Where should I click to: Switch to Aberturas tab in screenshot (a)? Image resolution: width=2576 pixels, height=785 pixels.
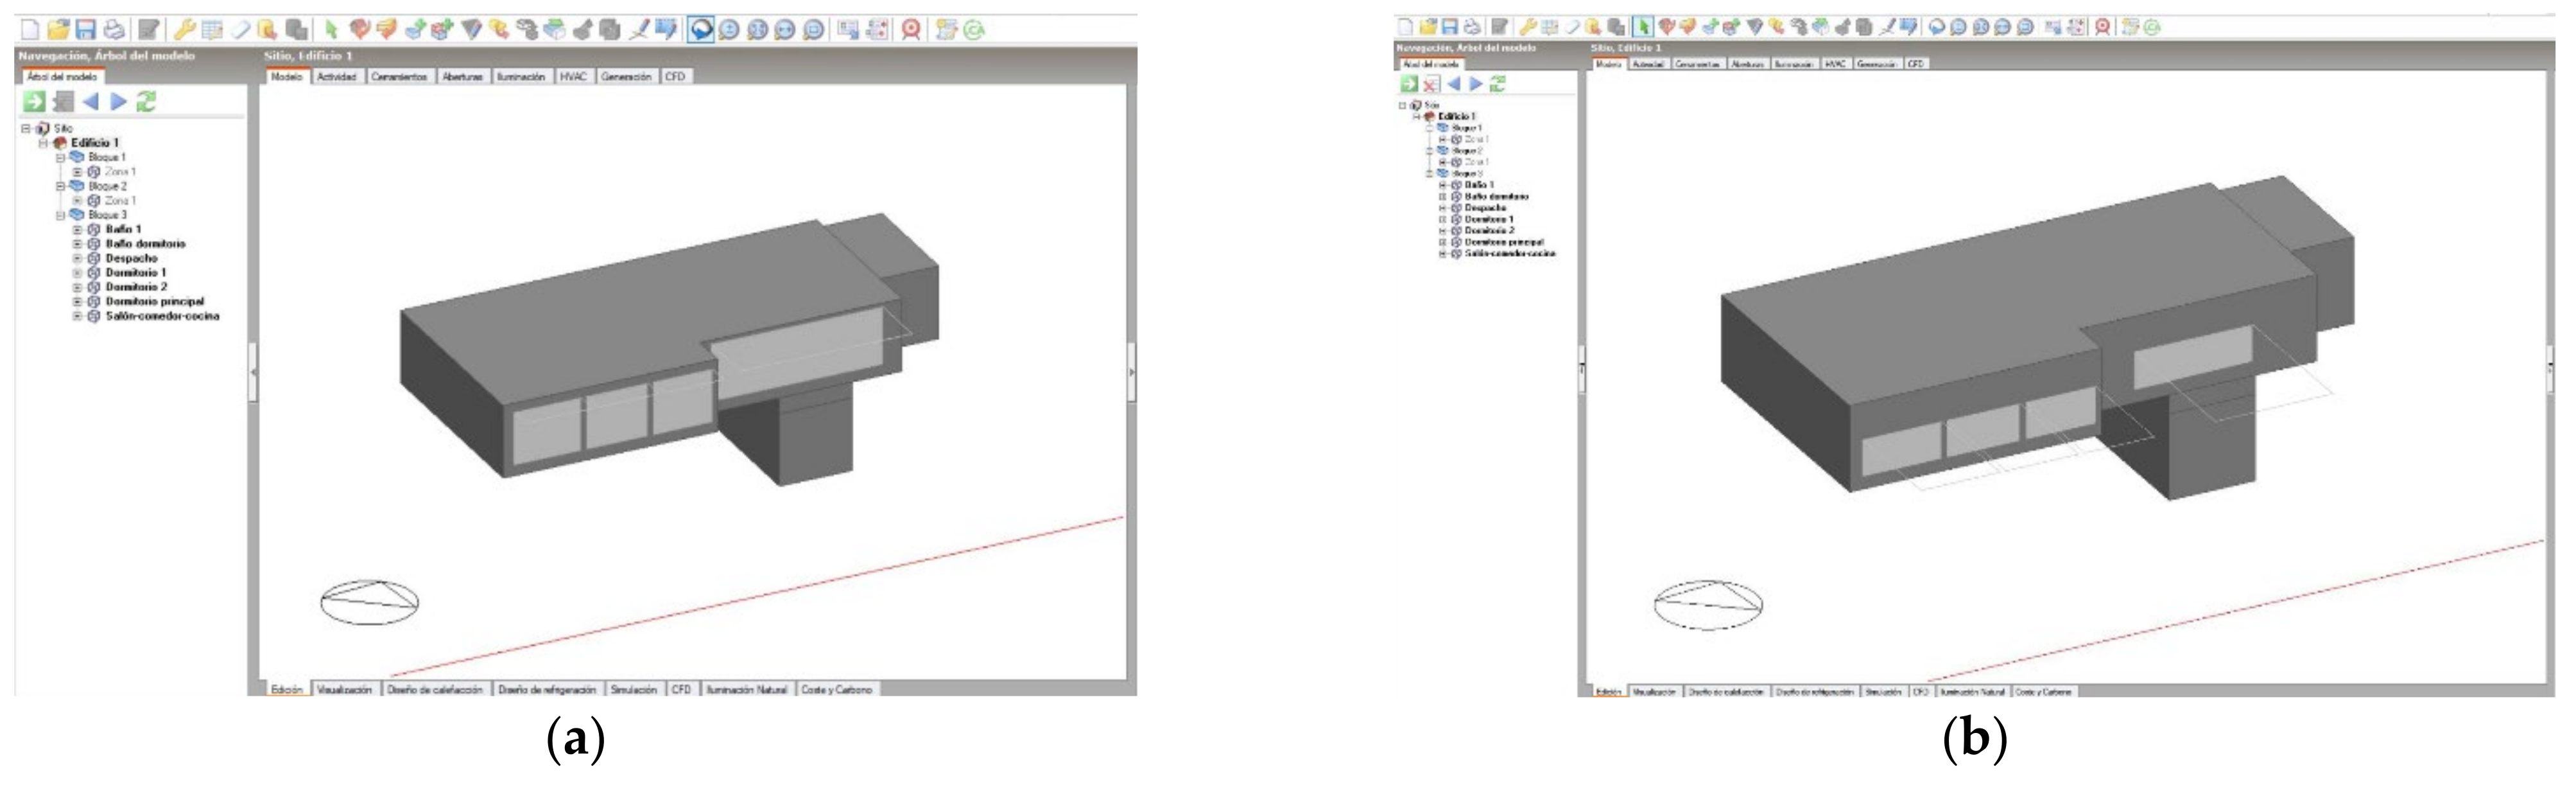click(x=462, y=77)
